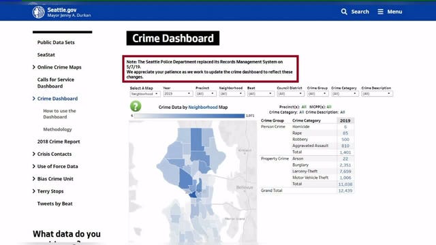Open the Neighborhood filter dropdown

232,94
